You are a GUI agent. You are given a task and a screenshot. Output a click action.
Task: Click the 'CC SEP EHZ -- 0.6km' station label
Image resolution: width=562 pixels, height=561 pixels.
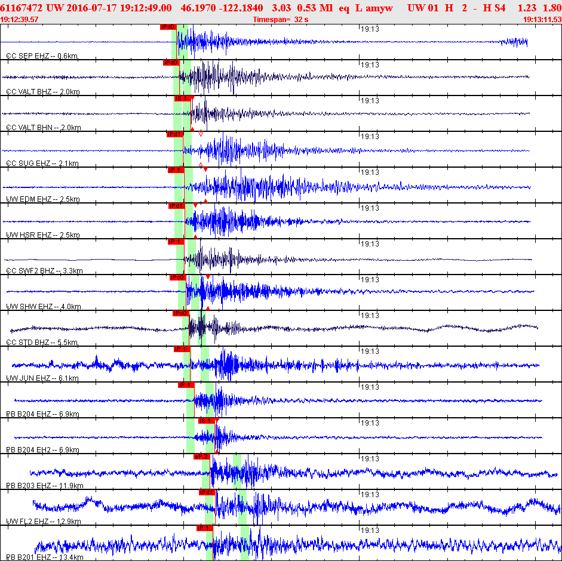coord(42,56)
